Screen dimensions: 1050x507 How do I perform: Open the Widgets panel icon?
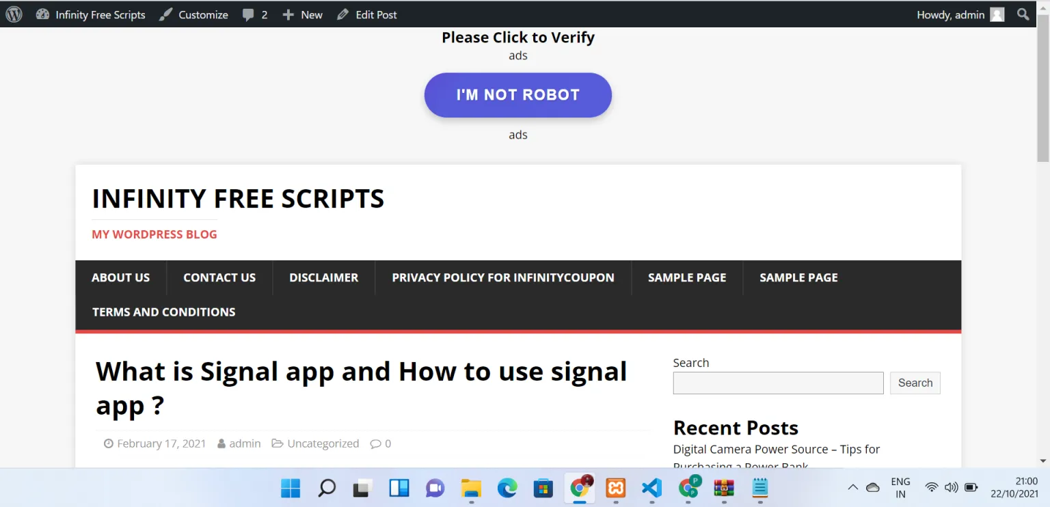(399, 488)
